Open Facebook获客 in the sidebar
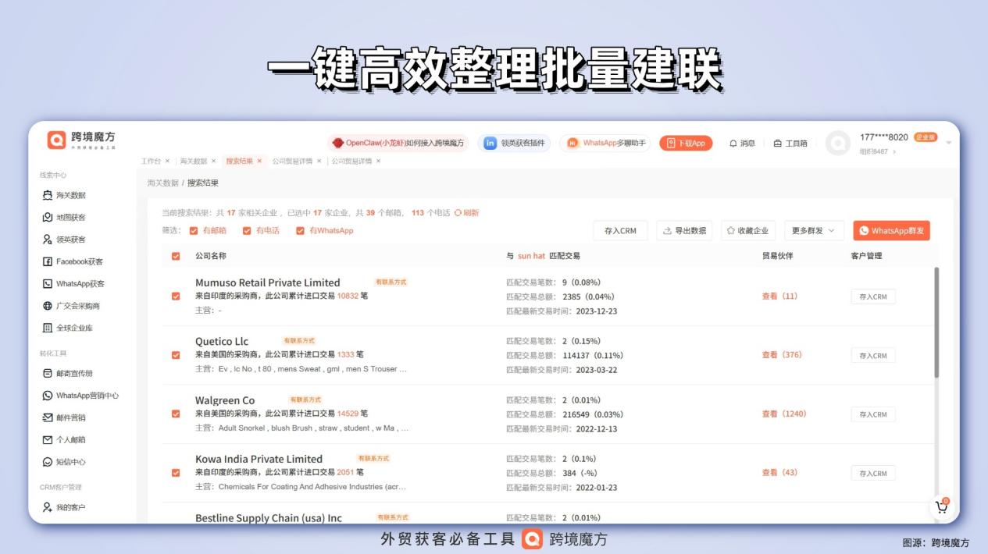 point(72,261)
